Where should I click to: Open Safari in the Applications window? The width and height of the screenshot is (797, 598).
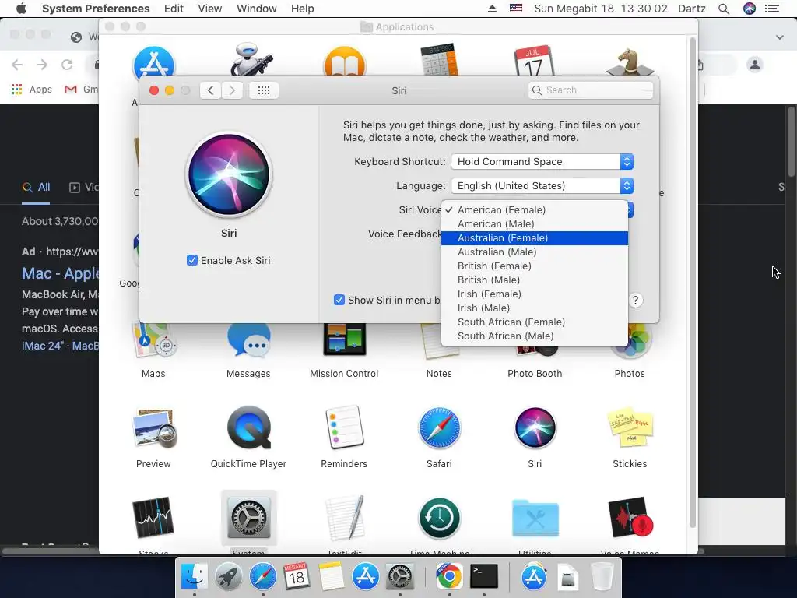(x=439, y=428)
